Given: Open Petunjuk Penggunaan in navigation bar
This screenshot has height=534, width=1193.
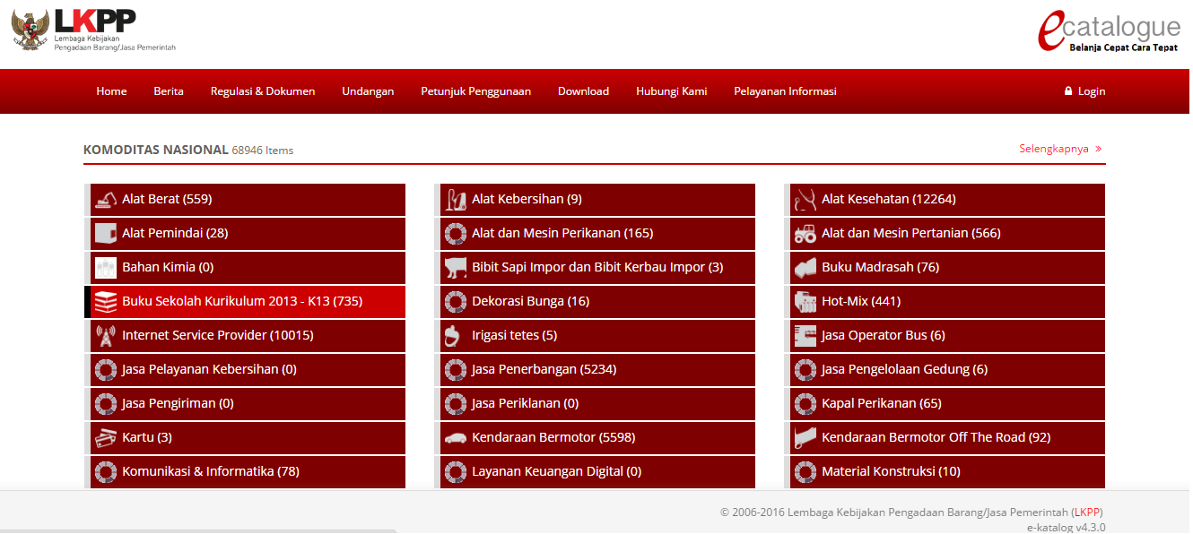Looking at the screenshot, I should tap(475, 91).
